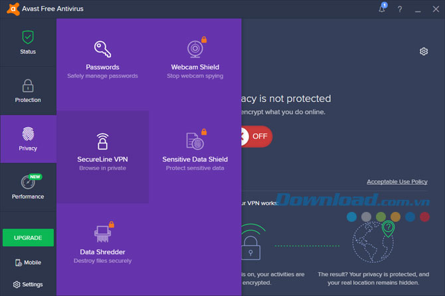Click the orange lock badge on Webcam Shield
The width and height of the screenshot is (445, 296).
coord(204,40)
